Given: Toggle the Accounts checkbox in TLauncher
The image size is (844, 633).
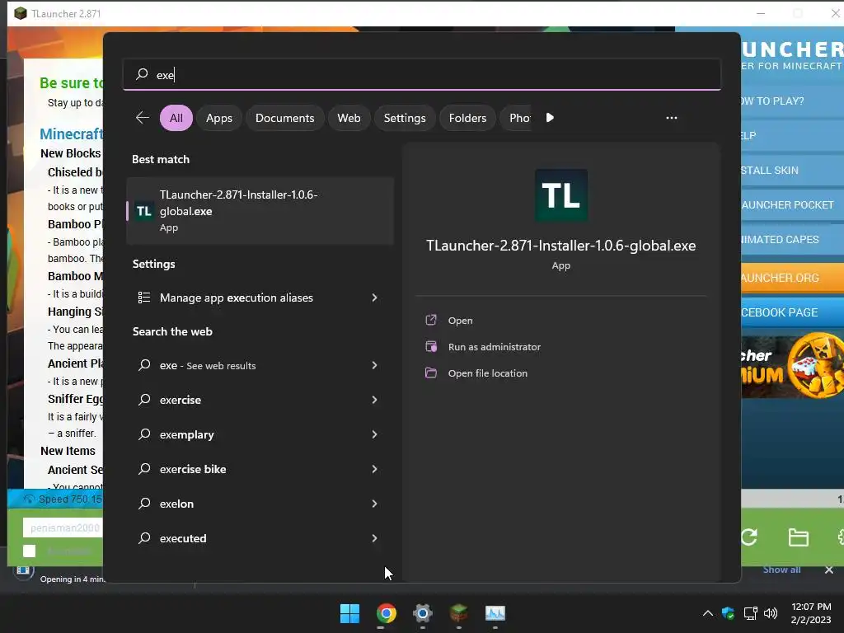Looking at the screenshot, I should tap(30, 551).
